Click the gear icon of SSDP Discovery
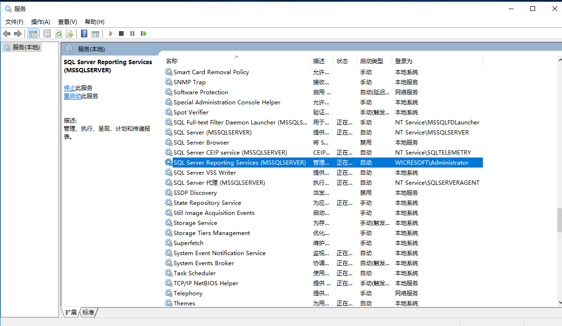The height and width of the screenshot is (326, 562). click(168, 192)
